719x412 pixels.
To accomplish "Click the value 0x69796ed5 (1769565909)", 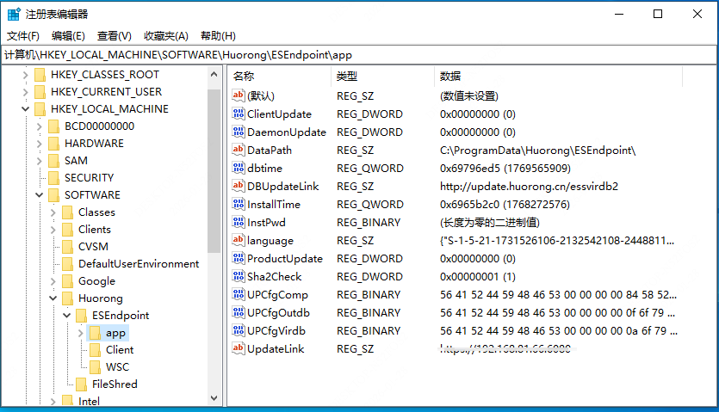I will pyautogui.click(x=505, y=169).
